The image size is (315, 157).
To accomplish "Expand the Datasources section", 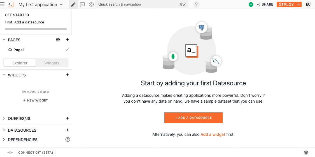I will pos(4,130).
